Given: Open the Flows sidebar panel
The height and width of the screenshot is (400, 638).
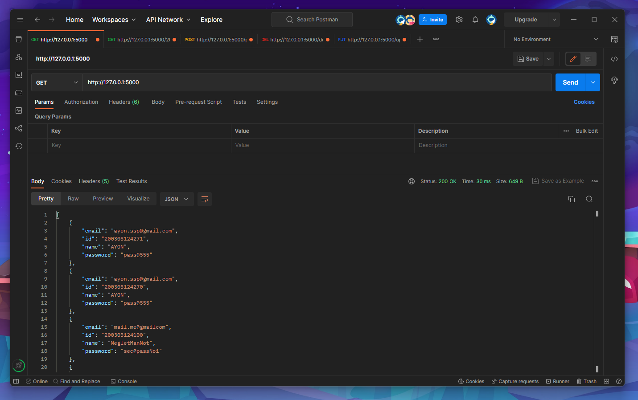Looking at the screenshot, I should [x=19, y=128].
